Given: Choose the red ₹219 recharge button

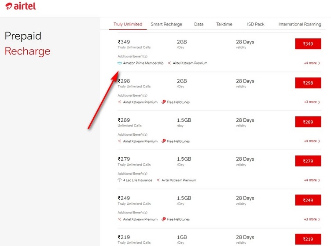Looking at the screenshot, I should [x=308, y=239].
